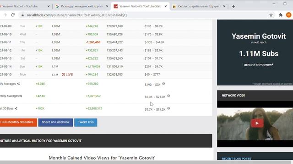The height and width of the screenshot is (164, 293).
Task: Click the socialblade.com address bar
Action: point(144,15)
